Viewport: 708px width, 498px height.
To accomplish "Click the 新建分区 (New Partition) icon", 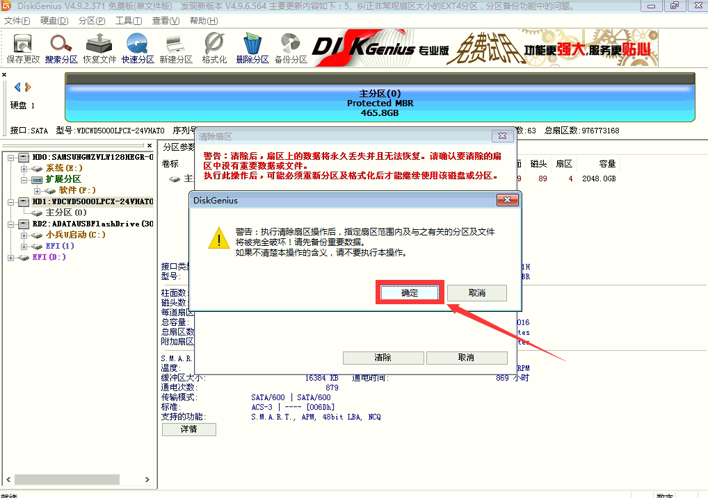I will [x=175, y=47].
